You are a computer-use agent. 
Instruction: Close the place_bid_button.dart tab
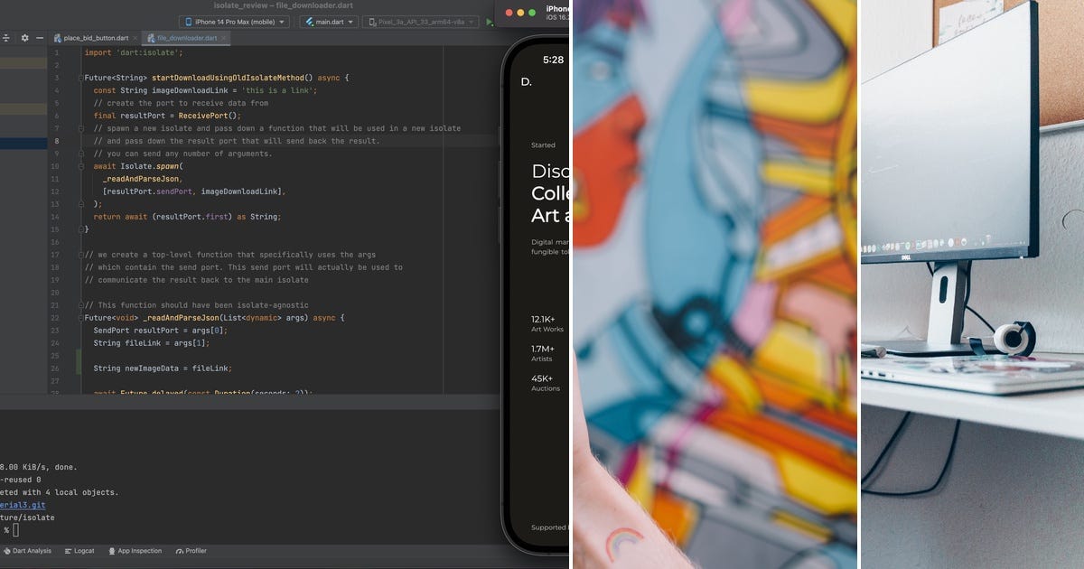[x=135, y=38]
